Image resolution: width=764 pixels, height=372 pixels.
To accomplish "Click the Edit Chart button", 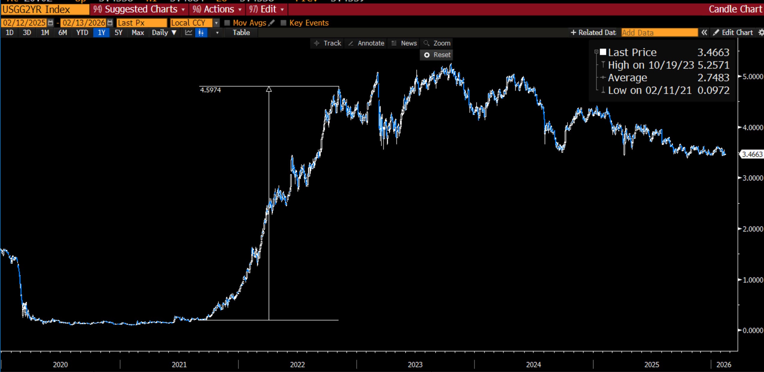I will [733, 32].
